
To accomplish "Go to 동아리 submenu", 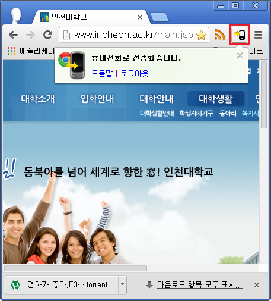I will click(x=228, y=113).
